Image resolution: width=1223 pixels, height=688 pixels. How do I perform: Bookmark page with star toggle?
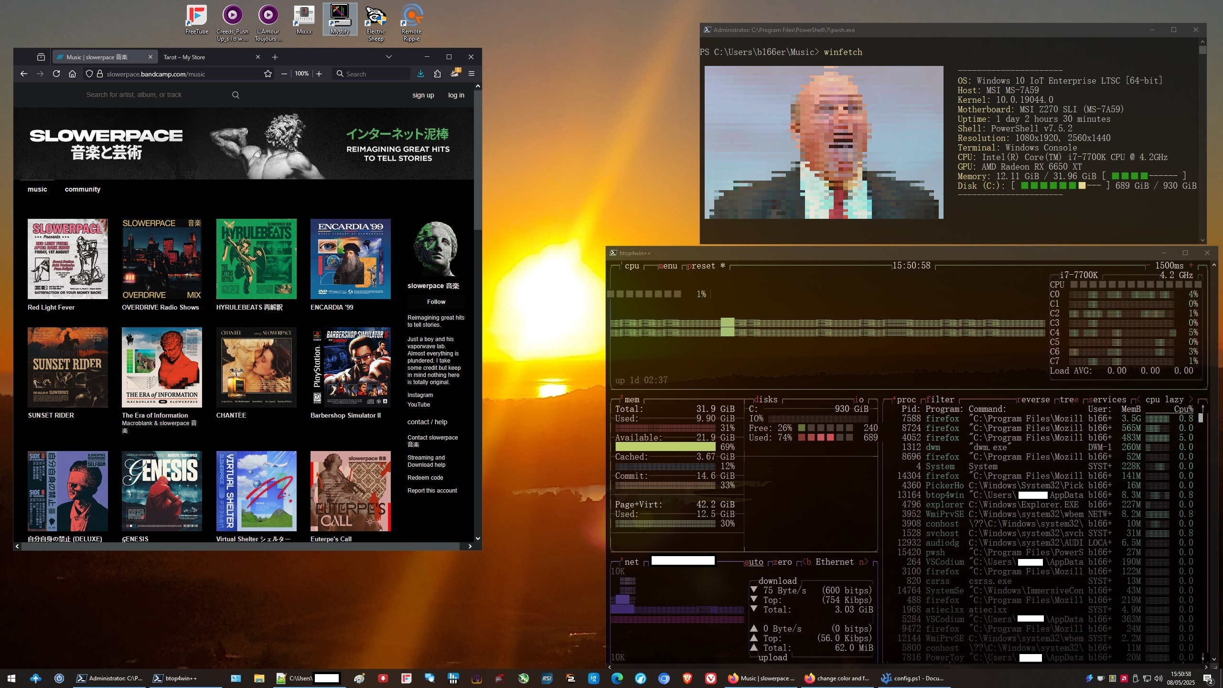click(268, 74)
